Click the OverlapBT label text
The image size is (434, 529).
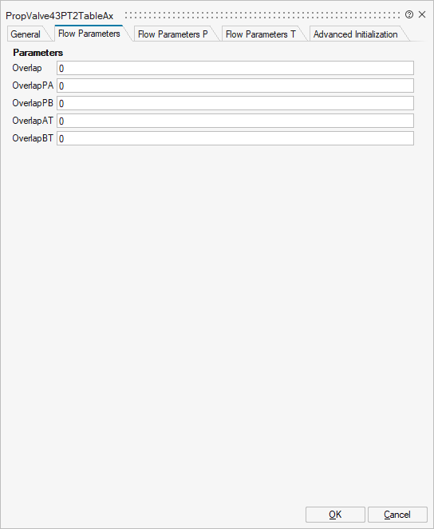tap(33, 138)
